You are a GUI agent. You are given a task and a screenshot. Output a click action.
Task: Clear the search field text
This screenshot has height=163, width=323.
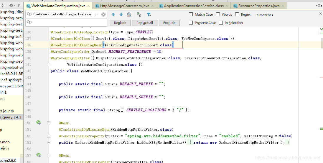103,14
